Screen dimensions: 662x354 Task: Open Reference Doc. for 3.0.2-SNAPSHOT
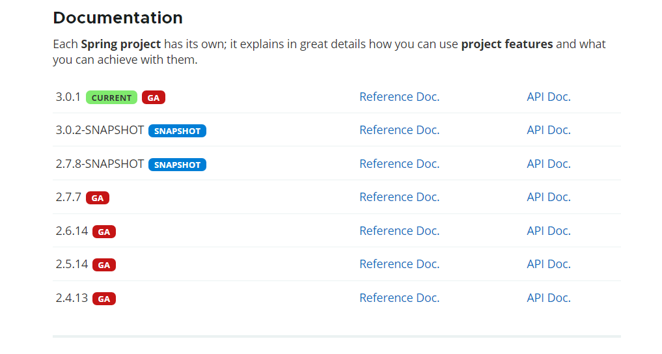point(400,130)
